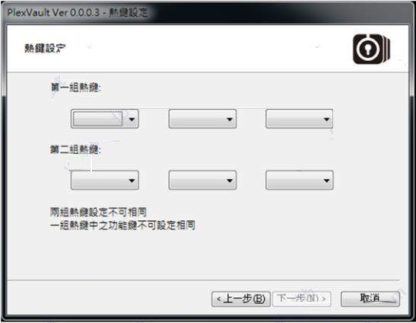Open the middle dropdown under 第二組熱鍵

coord(202,181)
